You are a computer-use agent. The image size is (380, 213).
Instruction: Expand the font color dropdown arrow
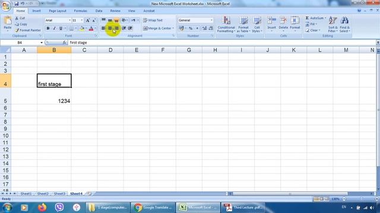pos(96,28)
